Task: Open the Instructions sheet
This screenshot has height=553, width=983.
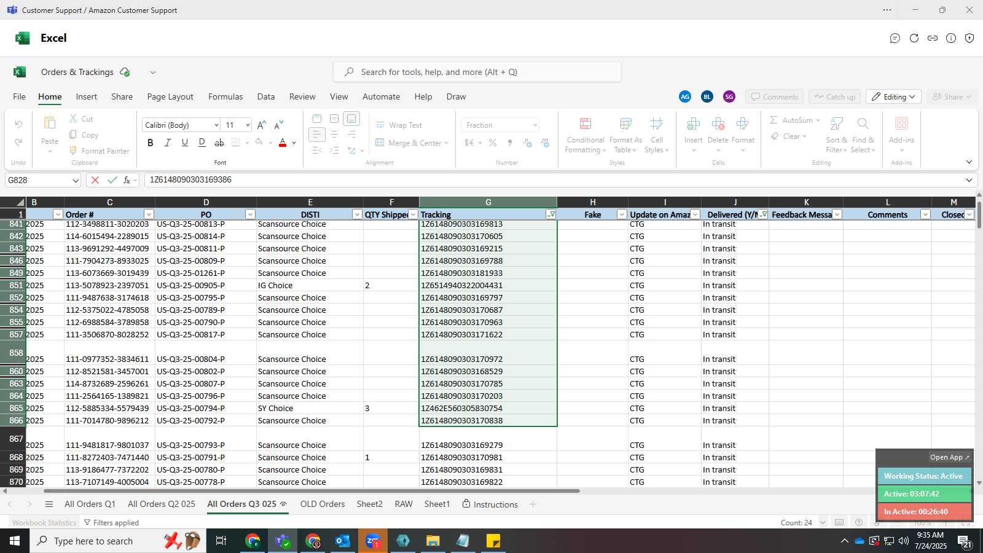Action: tap(490, 504)
